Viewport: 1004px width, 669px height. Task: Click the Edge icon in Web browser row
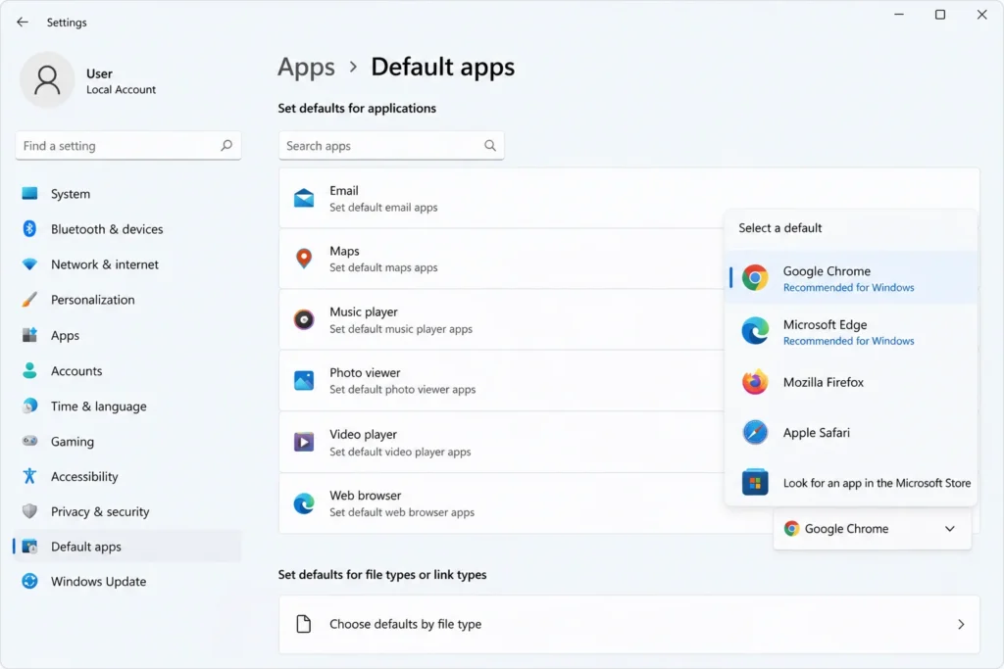click(304, 503)
